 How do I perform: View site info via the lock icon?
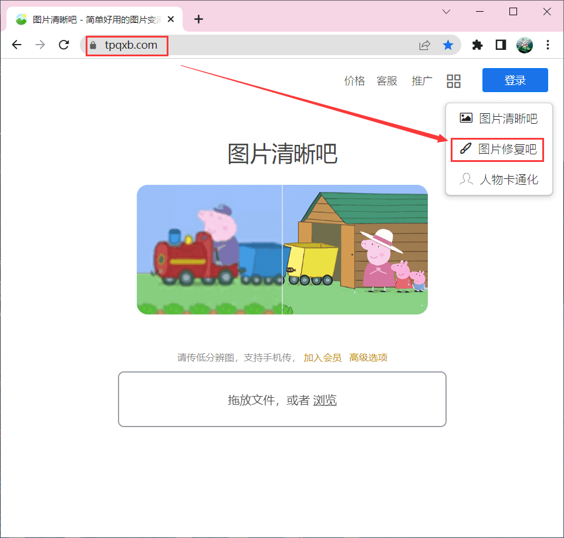point(93,45)
